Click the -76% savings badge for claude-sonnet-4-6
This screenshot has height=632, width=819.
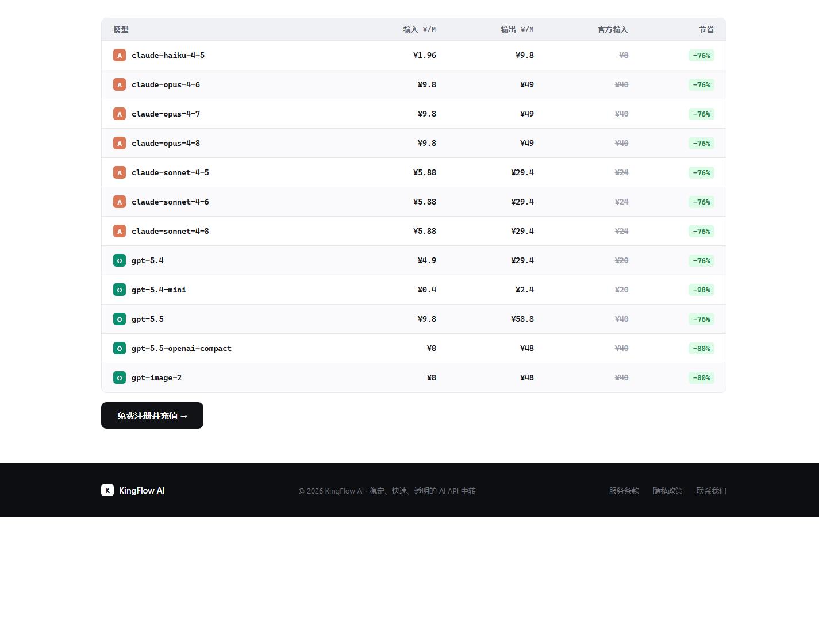pos(701,202)
